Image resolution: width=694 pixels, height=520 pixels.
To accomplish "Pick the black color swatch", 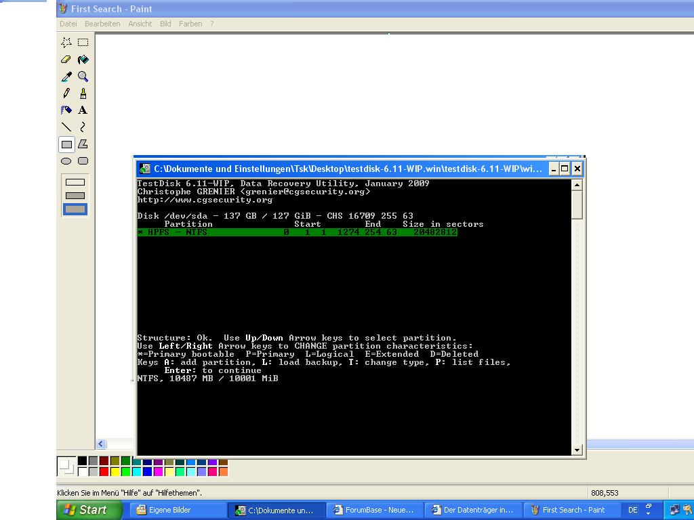I will click(x=82, y=460).
